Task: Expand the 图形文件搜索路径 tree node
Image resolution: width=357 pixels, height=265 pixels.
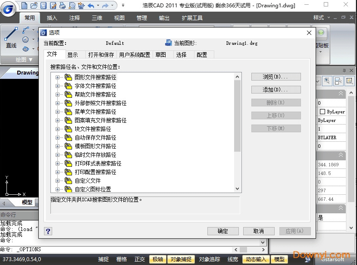Action: click(x=58, y=77)
